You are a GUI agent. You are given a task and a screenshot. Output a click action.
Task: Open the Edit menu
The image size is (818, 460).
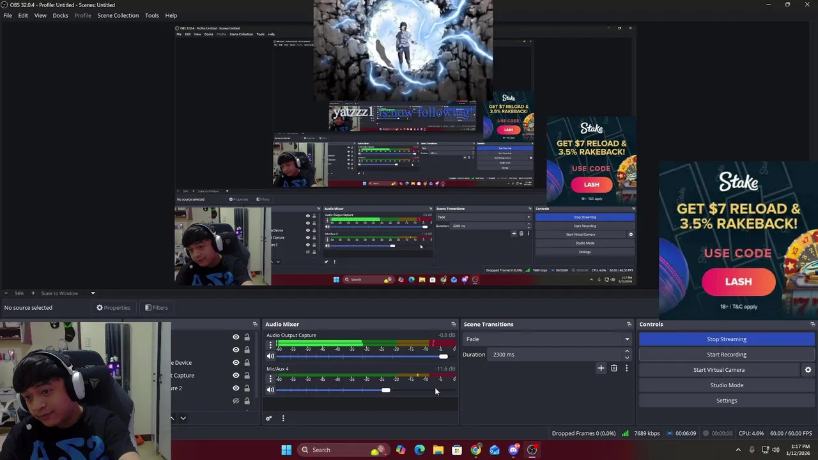coord(23,15)
